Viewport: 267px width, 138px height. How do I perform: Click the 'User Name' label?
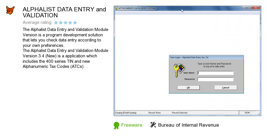[189, 73]
